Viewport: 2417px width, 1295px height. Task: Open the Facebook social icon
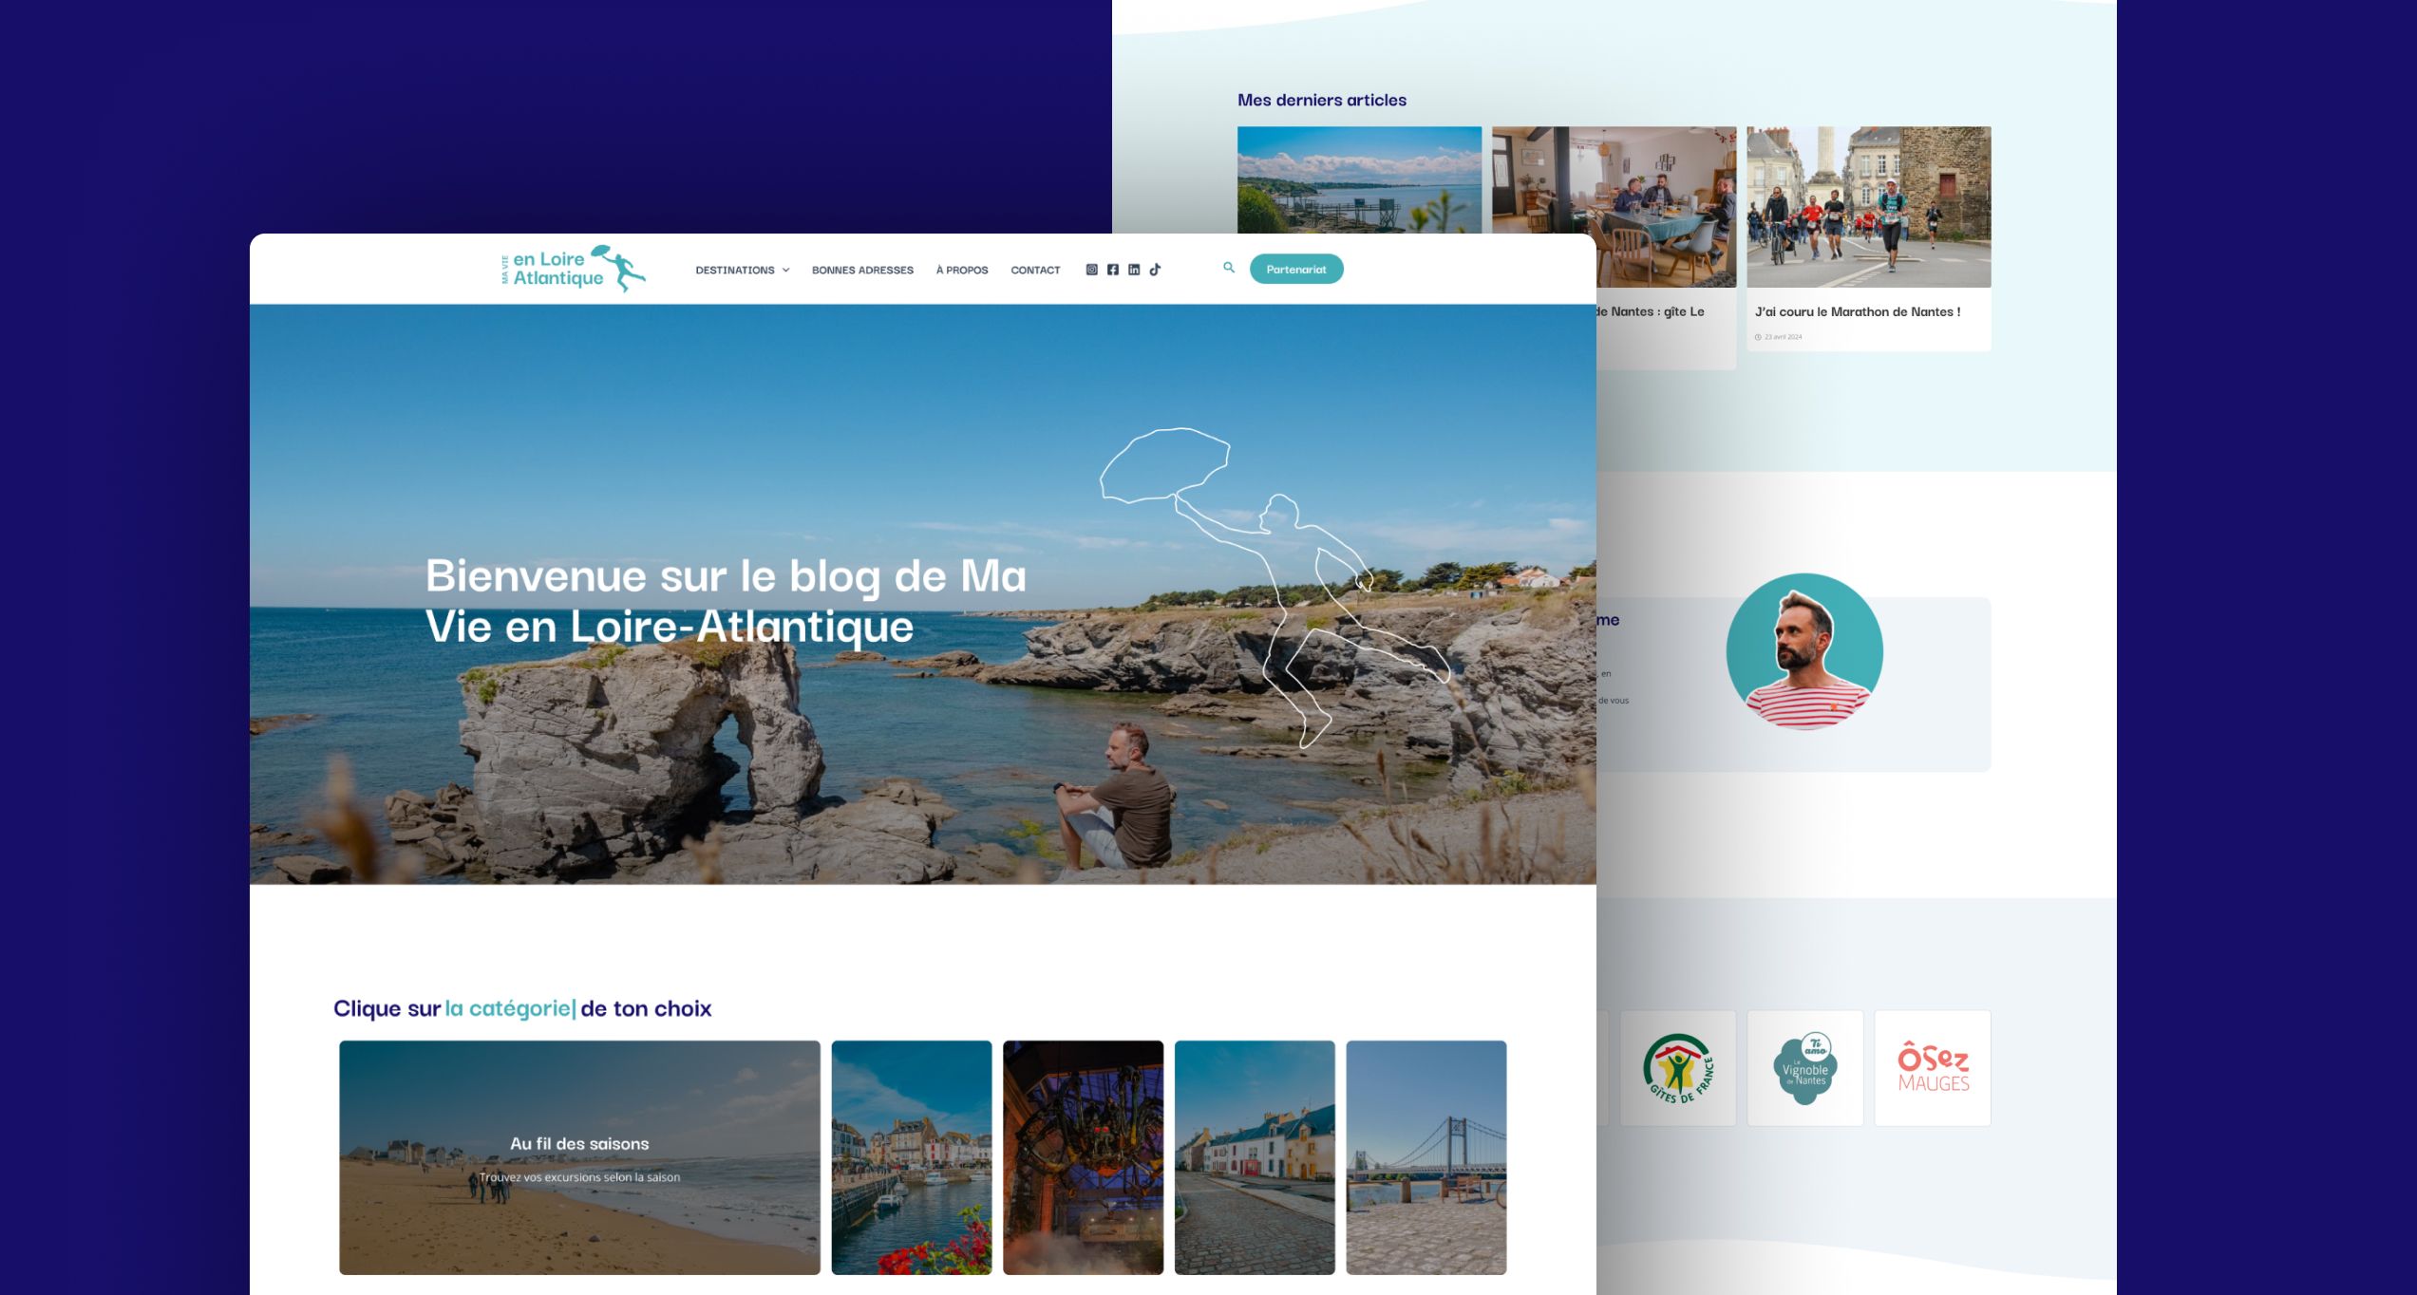pyautogui.click(x=1113, y=270)
